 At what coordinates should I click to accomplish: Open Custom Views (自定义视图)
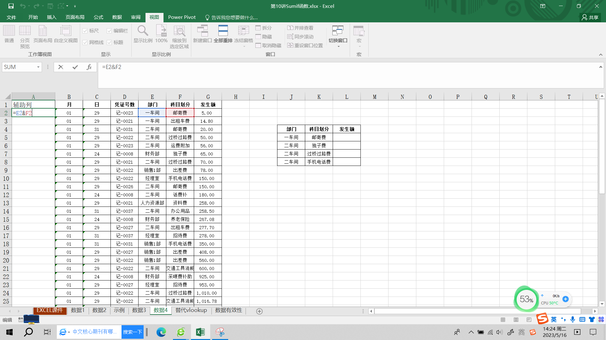(66, 34)
